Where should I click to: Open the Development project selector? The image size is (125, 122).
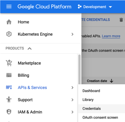coord(95,7)
